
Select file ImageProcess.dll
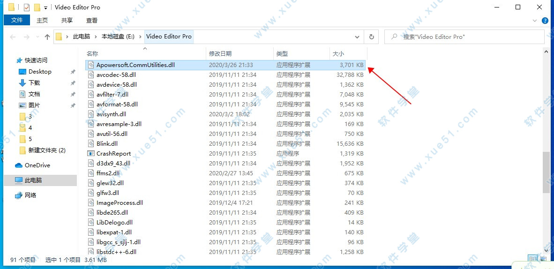click(226, 203)
